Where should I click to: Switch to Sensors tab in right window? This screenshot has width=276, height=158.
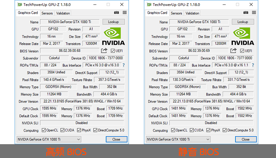pyautogui.click(x=176, y=13)
